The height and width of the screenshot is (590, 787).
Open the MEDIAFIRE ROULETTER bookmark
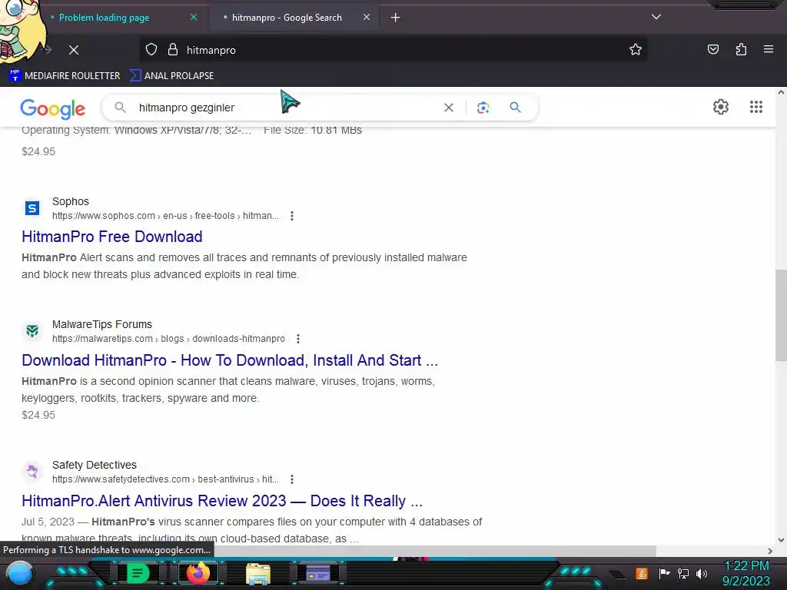(65, 76)
